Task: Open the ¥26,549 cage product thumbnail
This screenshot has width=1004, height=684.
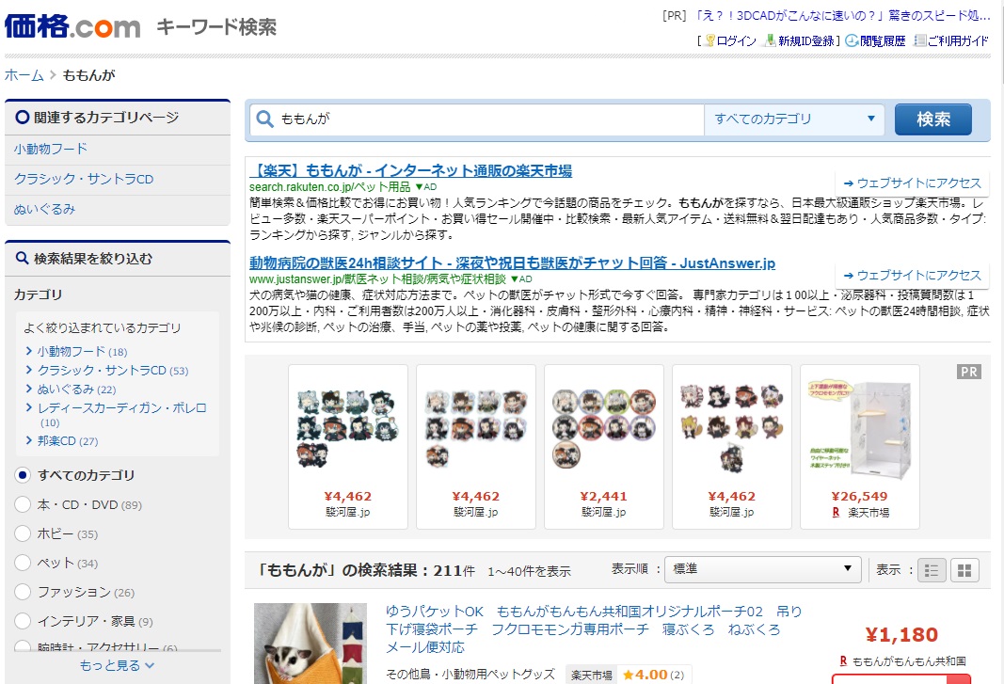Action: 860,432
